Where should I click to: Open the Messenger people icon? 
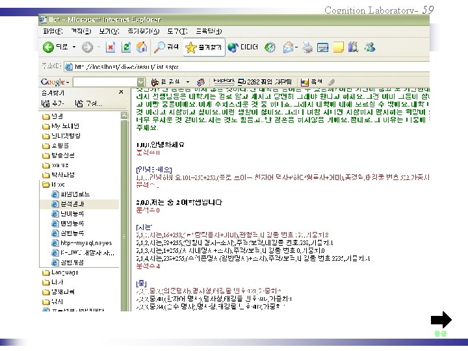(369, 47)
